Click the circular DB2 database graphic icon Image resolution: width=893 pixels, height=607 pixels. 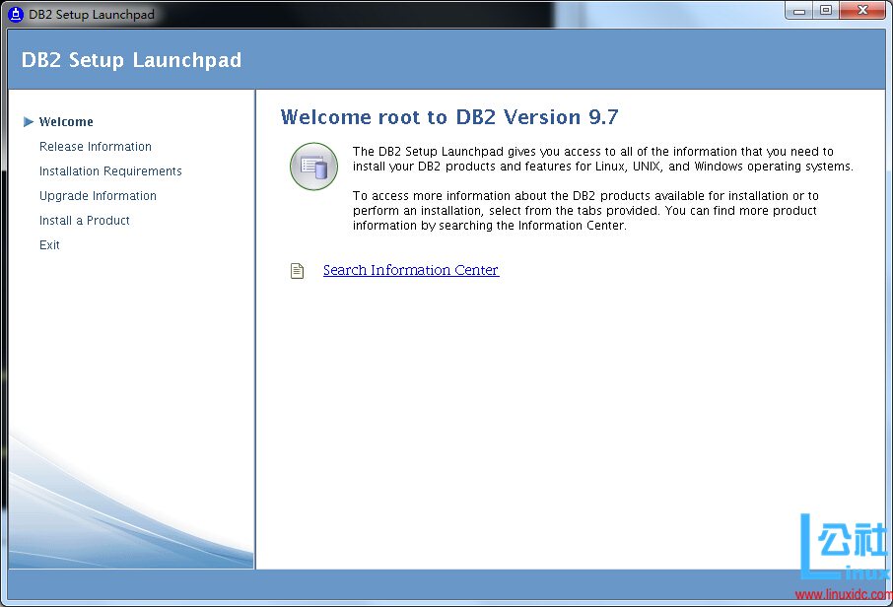click(x=312, y=167)
